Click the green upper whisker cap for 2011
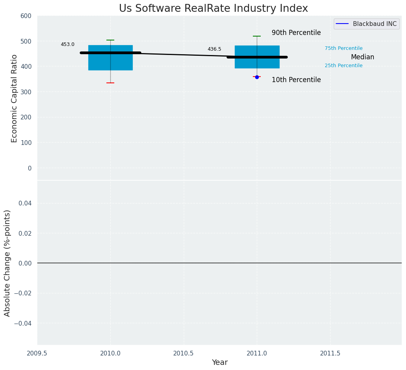 click(257, 36)
